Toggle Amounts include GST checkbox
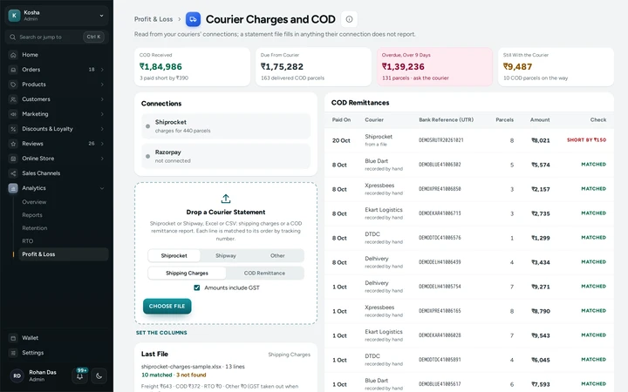 pos(196,287)
